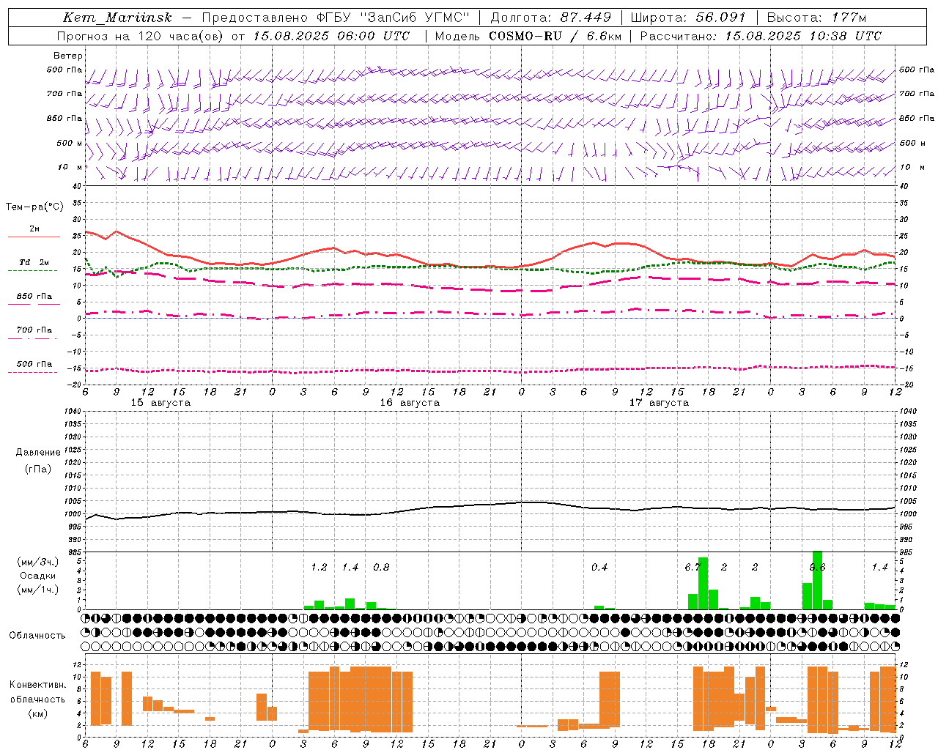This screenshot has height=750, width=938.
Task: Click the precipitation total 0.8
Action: click(381, 568)
